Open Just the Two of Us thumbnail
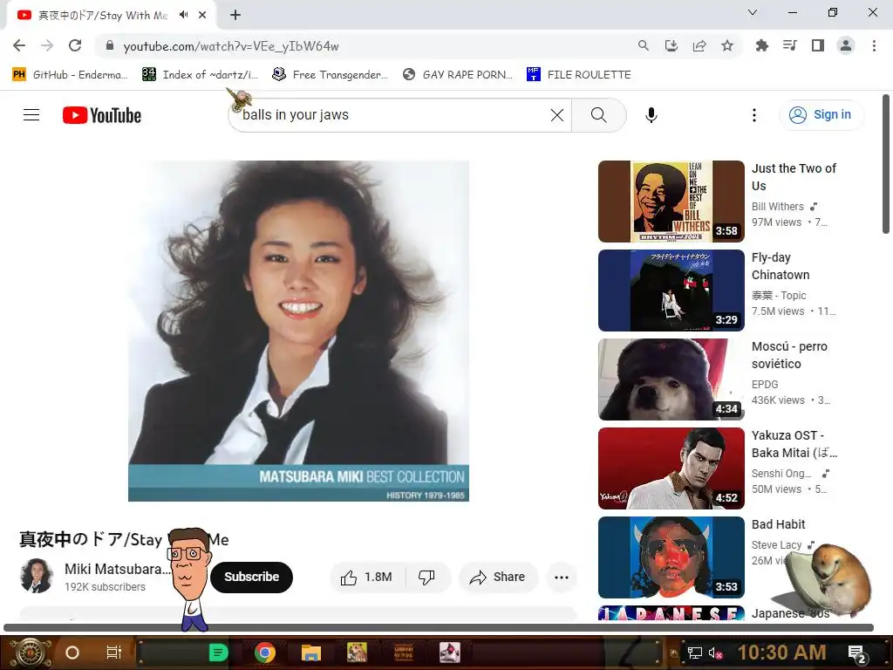The height and width of the screenshot is (670, 893). tap(671, 202)
